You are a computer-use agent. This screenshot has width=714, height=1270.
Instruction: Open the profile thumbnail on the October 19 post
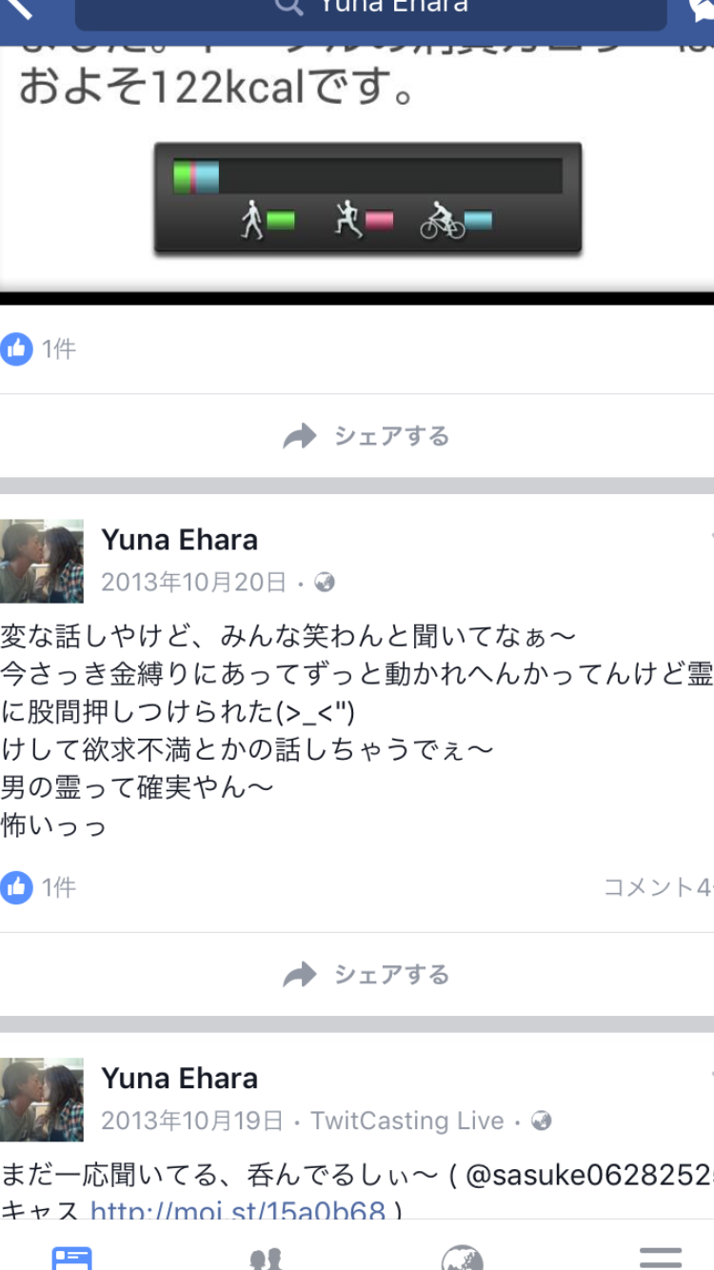pos(41,1100)
